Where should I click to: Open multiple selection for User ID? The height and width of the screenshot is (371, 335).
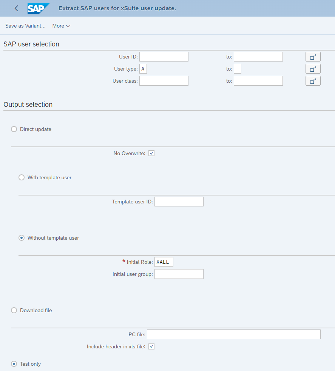coord(313,57)
